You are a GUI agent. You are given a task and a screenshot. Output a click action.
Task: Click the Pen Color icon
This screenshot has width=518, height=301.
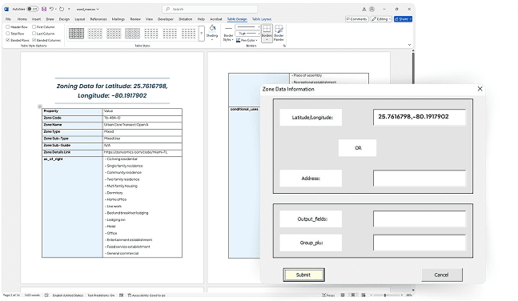pyautogui.click(x=239, y=40)
